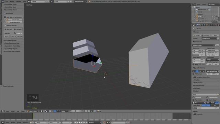Toggle the Use Transform checkbox
The image size is (220, 124).
coord(15,30)
